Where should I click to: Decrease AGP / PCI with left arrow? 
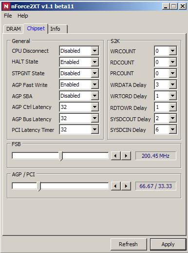click(116, 186)
